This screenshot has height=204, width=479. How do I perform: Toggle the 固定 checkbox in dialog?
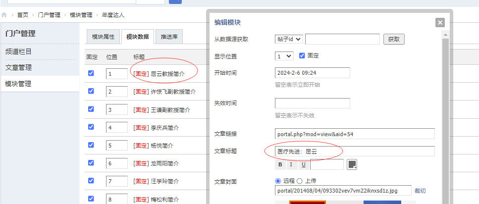[x=302, y=55]
